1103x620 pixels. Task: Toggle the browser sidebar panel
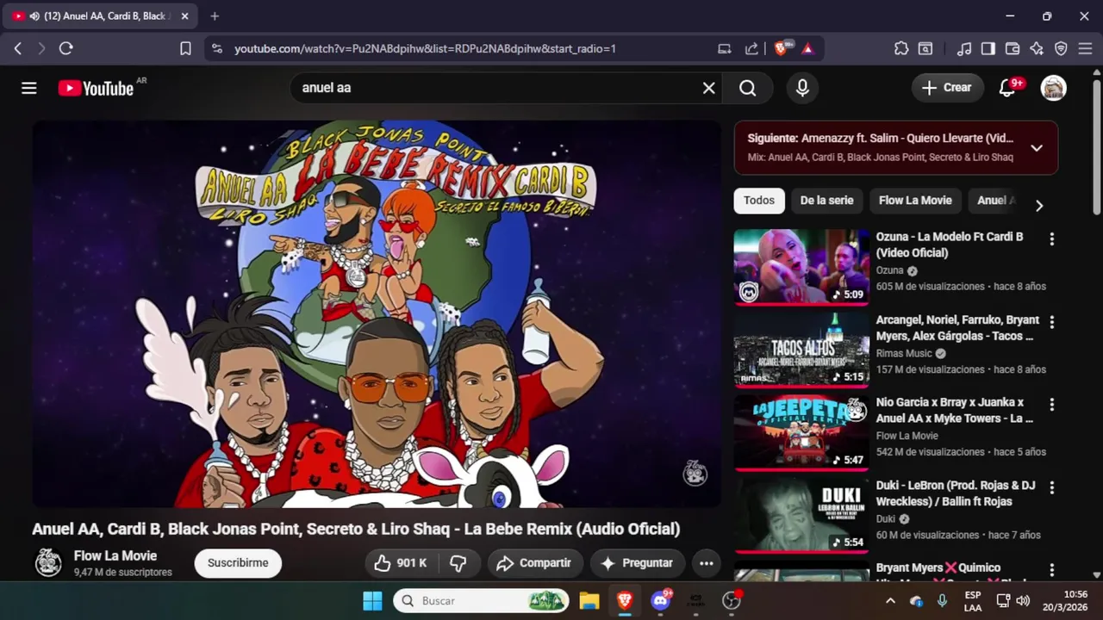988,49
